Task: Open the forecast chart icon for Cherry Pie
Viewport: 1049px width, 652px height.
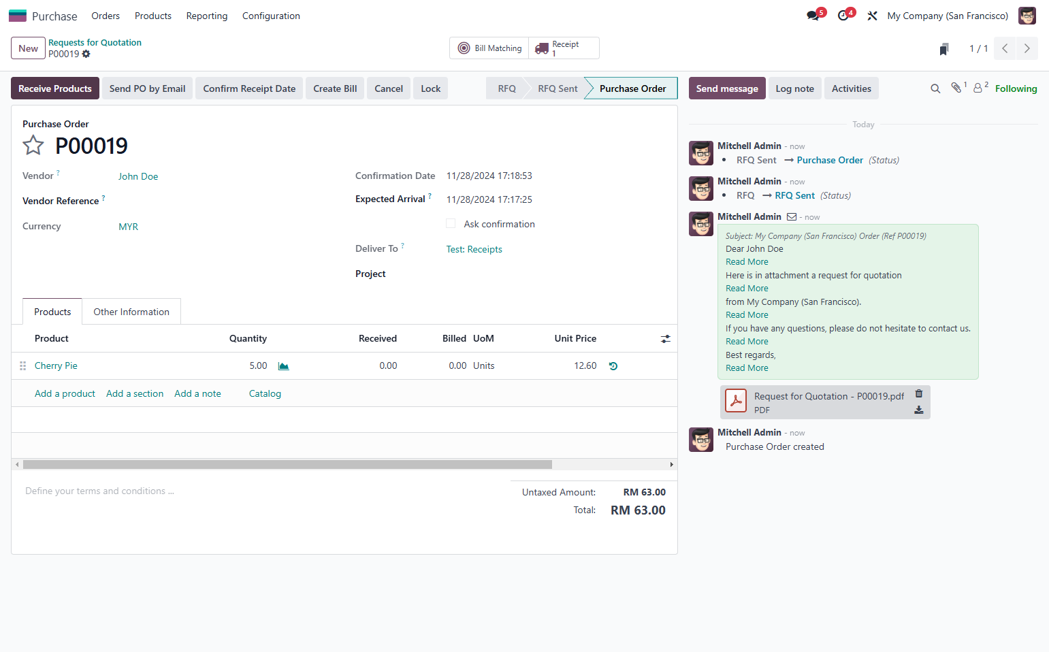Action: pyautogui.click(x=284, y=366)
